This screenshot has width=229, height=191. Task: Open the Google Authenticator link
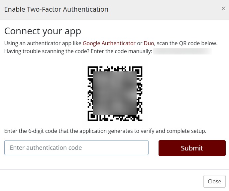pyautogui.click(x=109, y=43)
